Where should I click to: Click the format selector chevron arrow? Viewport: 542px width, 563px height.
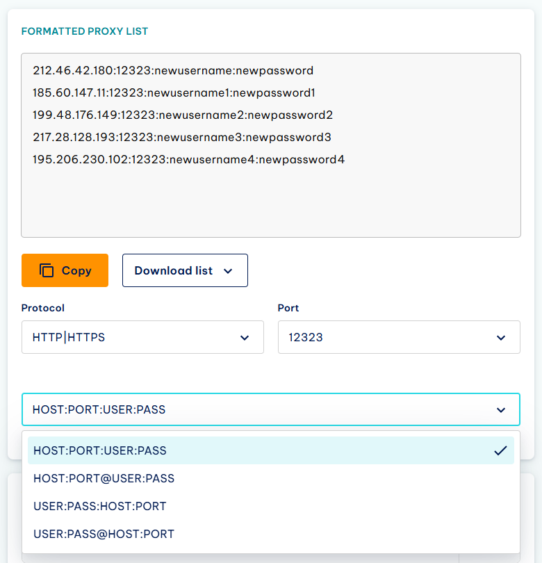501,409
